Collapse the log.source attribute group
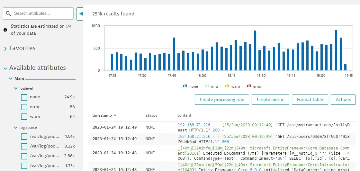The width and height of the screenshot is (360, 171). pos(16,128)
